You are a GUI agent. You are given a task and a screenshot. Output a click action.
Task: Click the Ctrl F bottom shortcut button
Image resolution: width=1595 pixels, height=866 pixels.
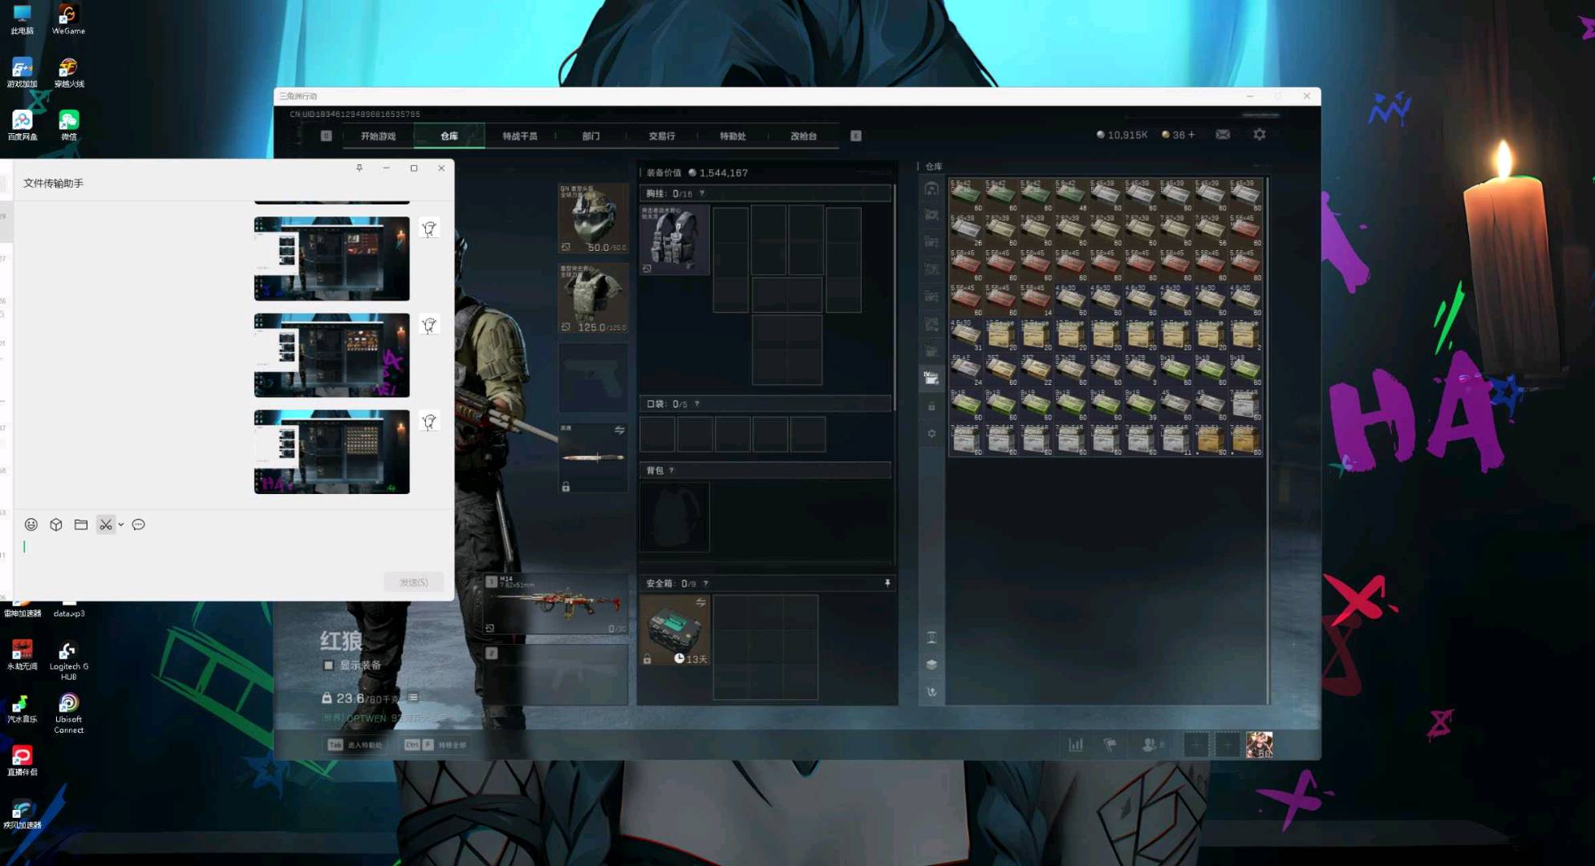click(436, 745)
